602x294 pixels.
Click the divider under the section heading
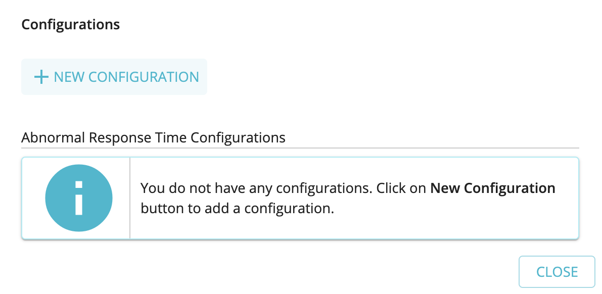[300, 149]
